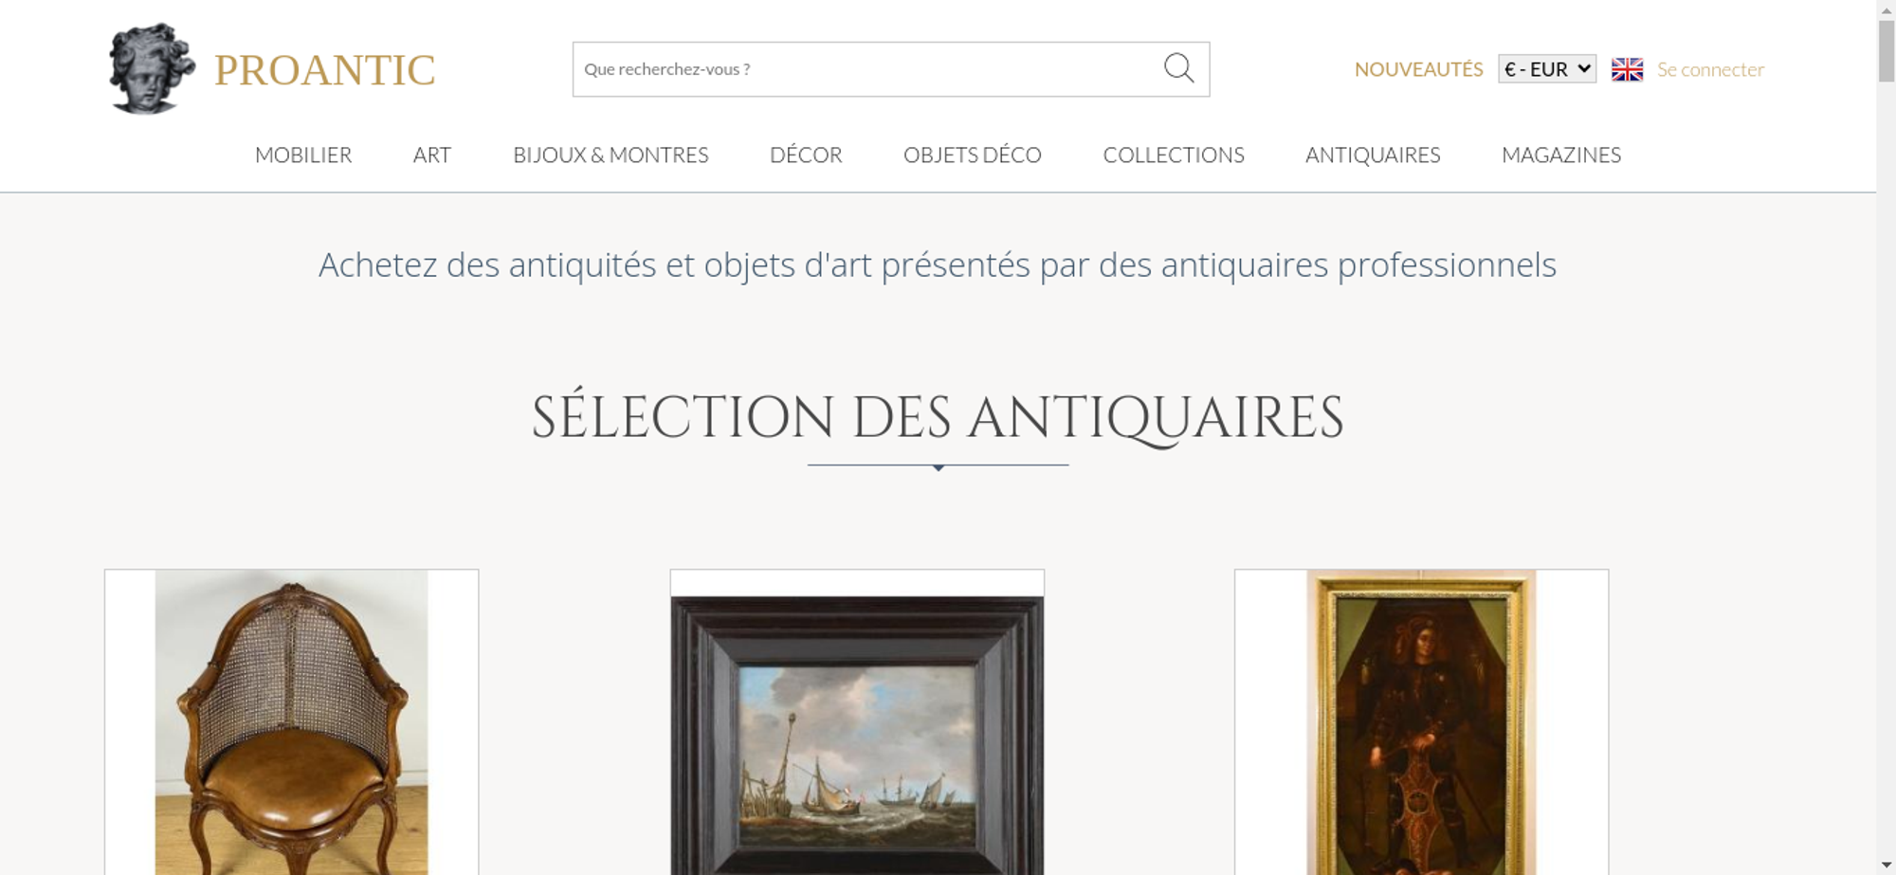The image size is (1896, 875).
Task: Click the scrollbar down arrow
Action: 1887,865
